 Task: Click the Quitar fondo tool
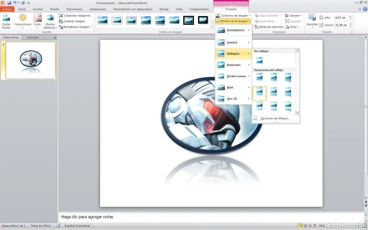(x=6, y=22)
